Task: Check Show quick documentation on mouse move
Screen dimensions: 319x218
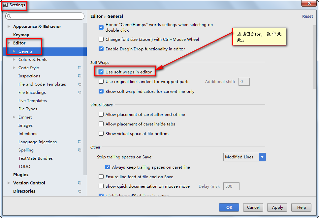Action: [101, 186]
